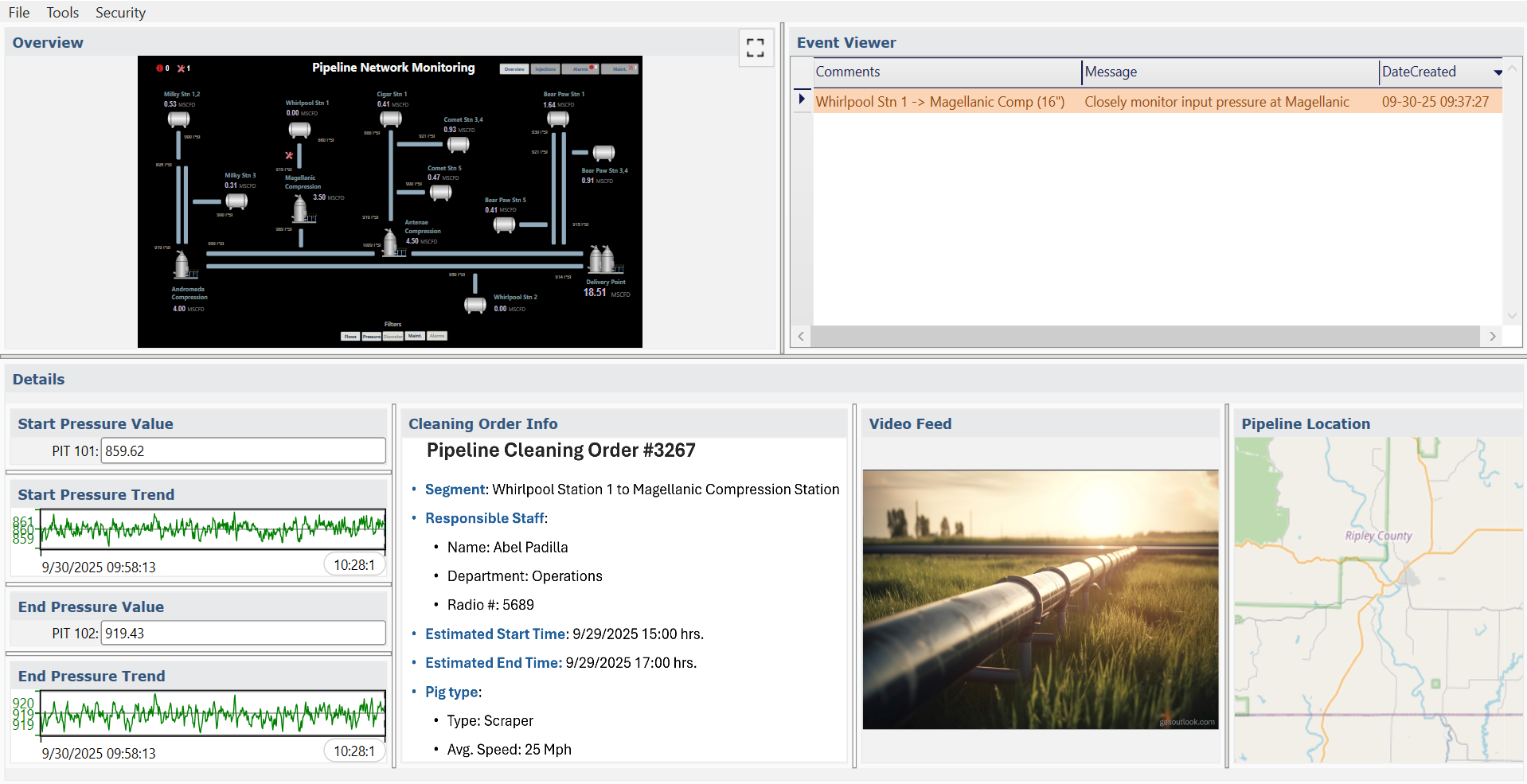Screen dimensions: 1527x784
Task: Expand Overview panel with the fullscreen icon
Action: (x=755, y=48)
